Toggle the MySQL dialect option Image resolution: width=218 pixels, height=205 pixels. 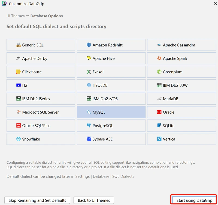pos(111,112)
